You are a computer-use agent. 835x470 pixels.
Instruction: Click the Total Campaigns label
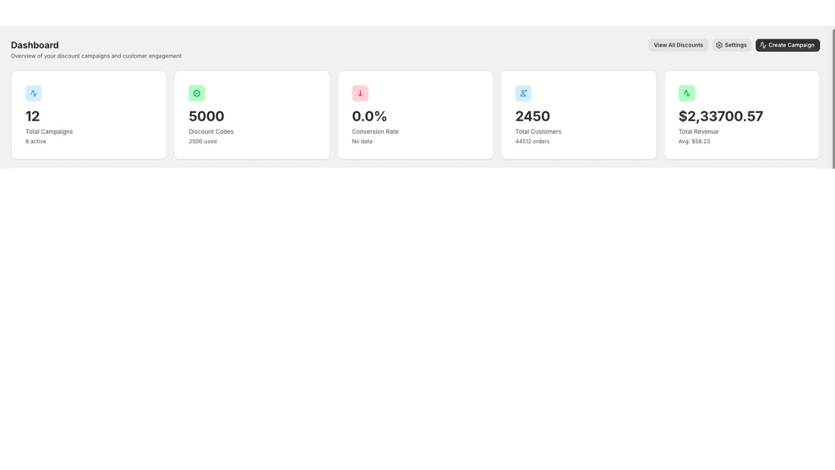49,132
